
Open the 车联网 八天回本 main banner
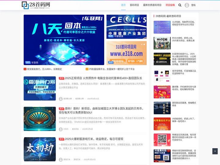point(64,40)
